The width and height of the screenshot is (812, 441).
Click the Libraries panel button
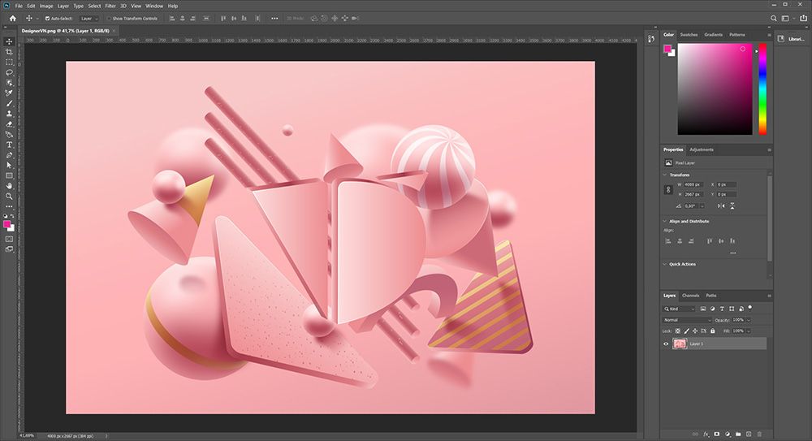[789, 38]
